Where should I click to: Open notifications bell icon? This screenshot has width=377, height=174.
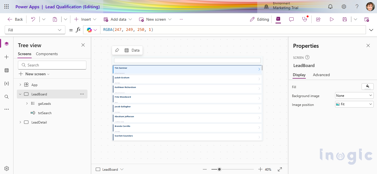pyautogui.click(x=330, y=7)
